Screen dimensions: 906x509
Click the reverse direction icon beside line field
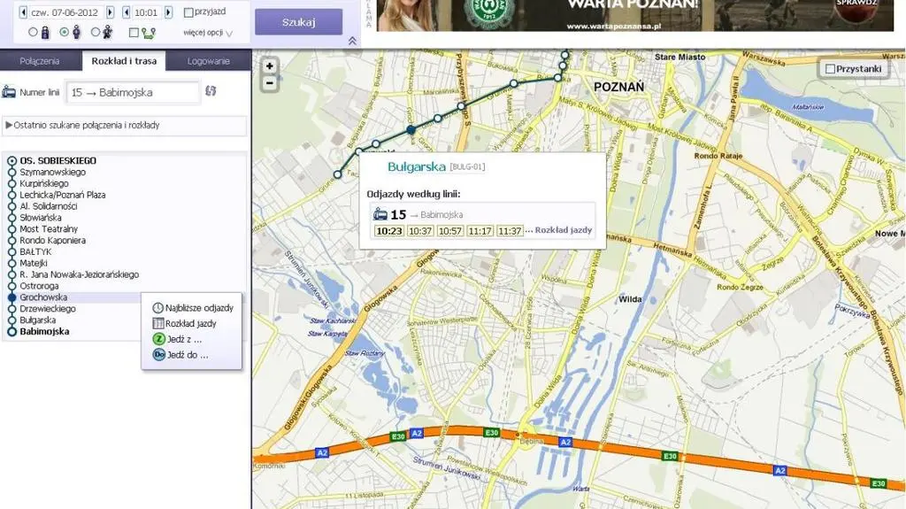[x=211, y=91]
